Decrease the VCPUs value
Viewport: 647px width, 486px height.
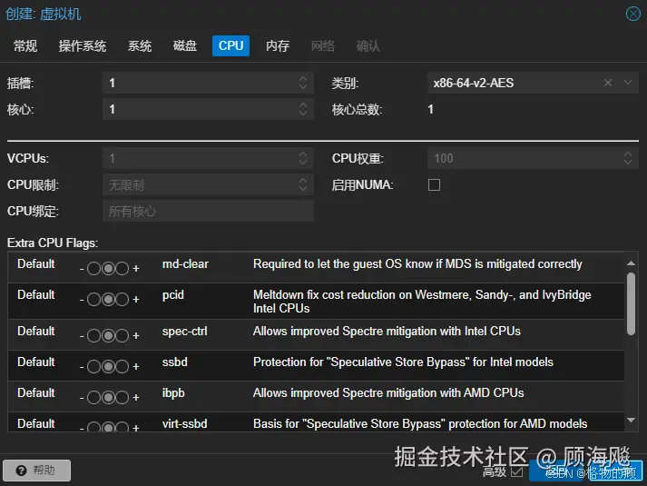click(303, 163)
